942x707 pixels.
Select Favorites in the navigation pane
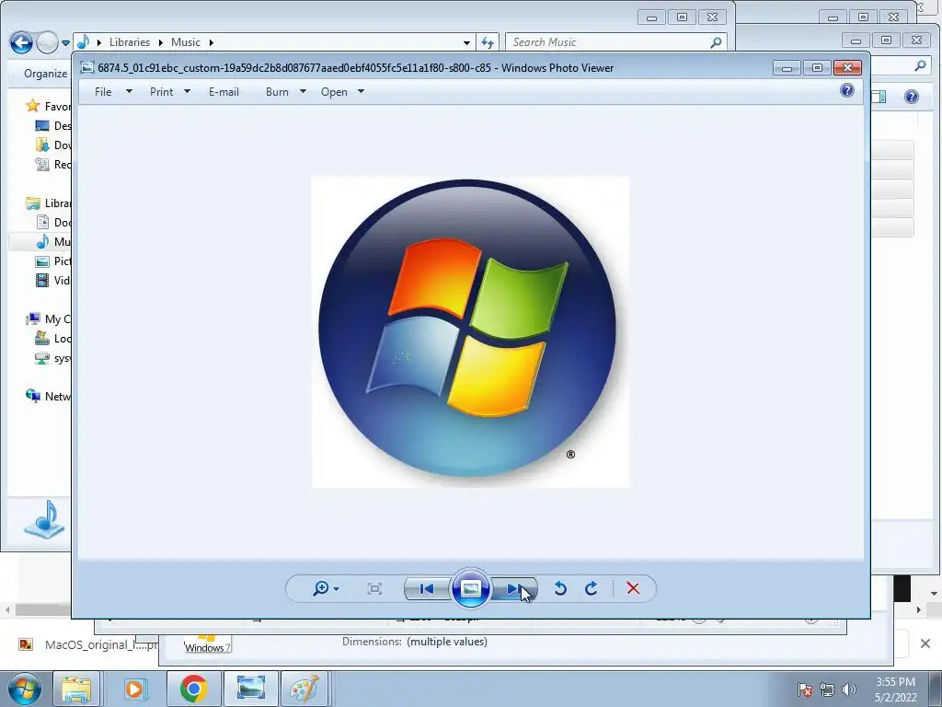click(48, 107)
